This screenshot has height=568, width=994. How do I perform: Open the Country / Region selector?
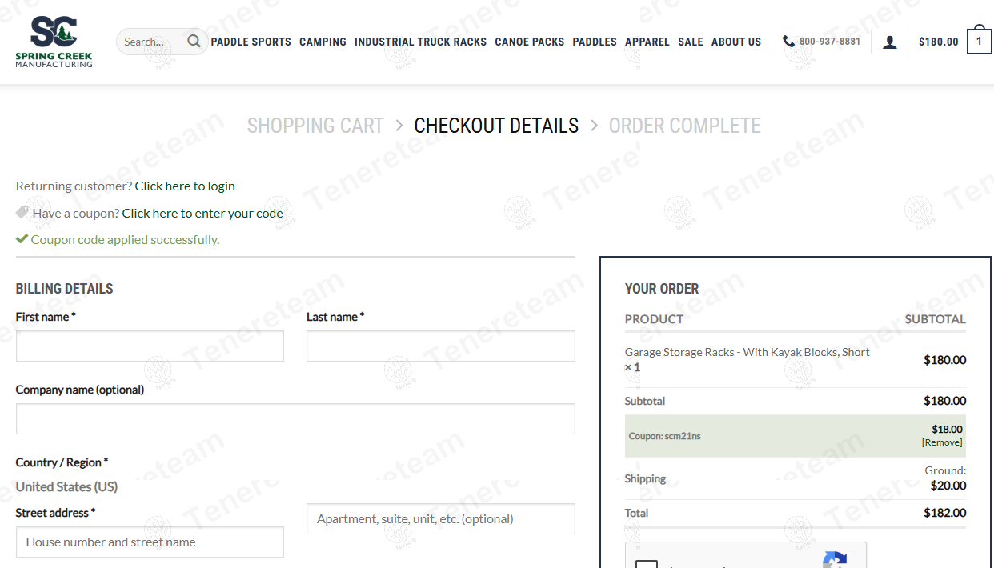coord(66,486)
